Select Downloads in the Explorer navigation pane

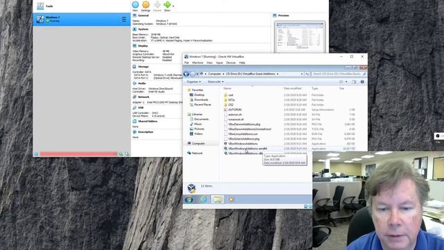click(201, 100)
